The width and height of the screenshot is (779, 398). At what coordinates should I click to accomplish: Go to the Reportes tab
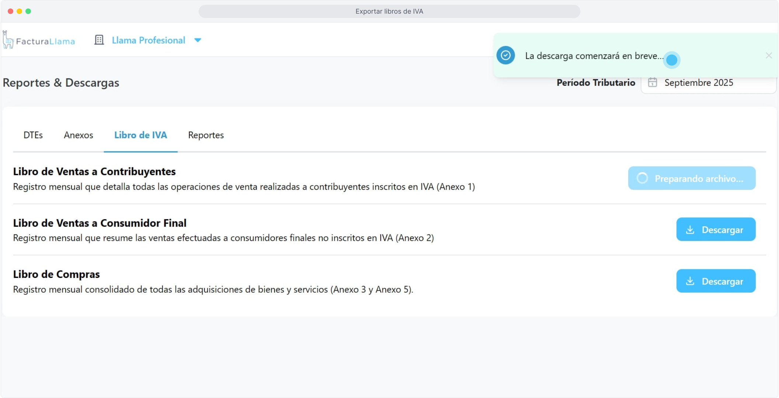pos(206,135)
